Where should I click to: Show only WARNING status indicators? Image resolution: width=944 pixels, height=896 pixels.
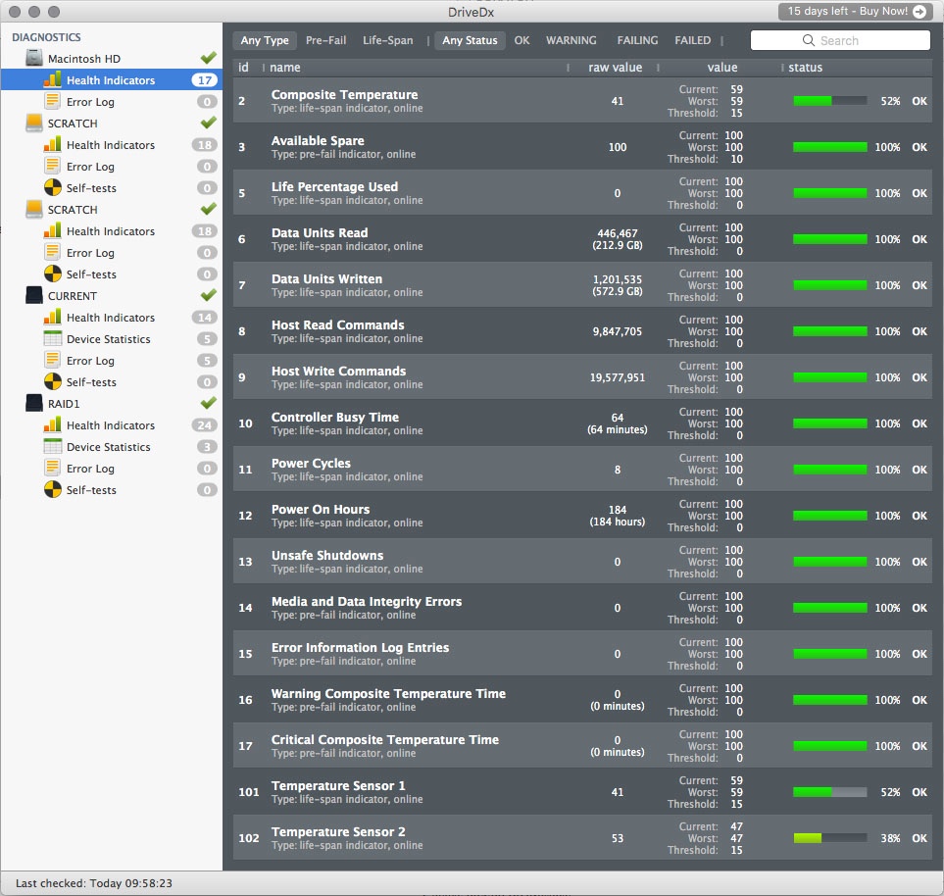[571, 40]
